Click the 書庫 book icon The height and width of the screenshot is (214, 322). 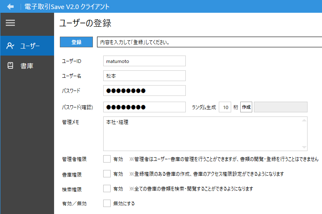[x=11, y=65]
